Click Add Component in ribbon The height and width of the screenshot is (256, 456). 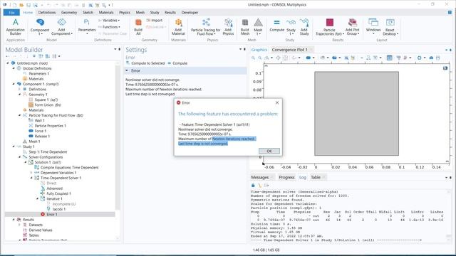point(62,27)
